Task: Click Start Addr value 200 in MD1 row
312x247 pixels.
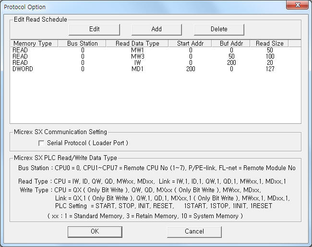Action: click(x=191, y=69)
